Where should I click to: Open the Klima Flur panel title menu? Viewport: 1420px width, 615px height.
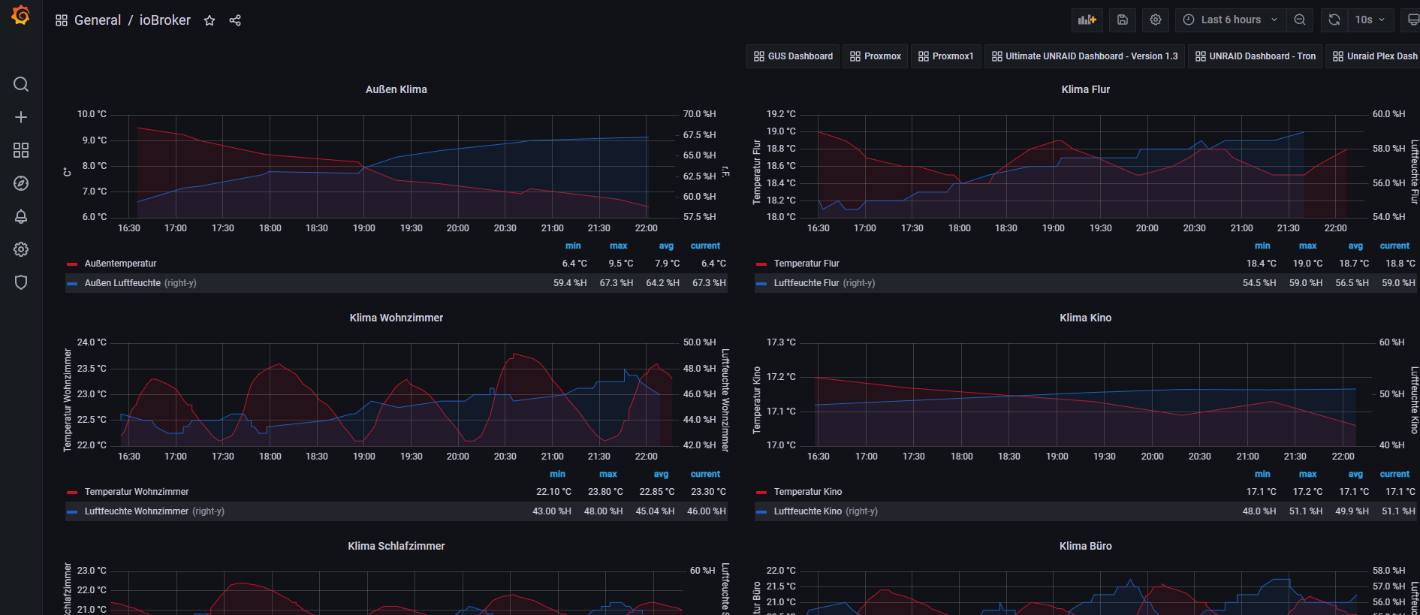coord(1085,89)
